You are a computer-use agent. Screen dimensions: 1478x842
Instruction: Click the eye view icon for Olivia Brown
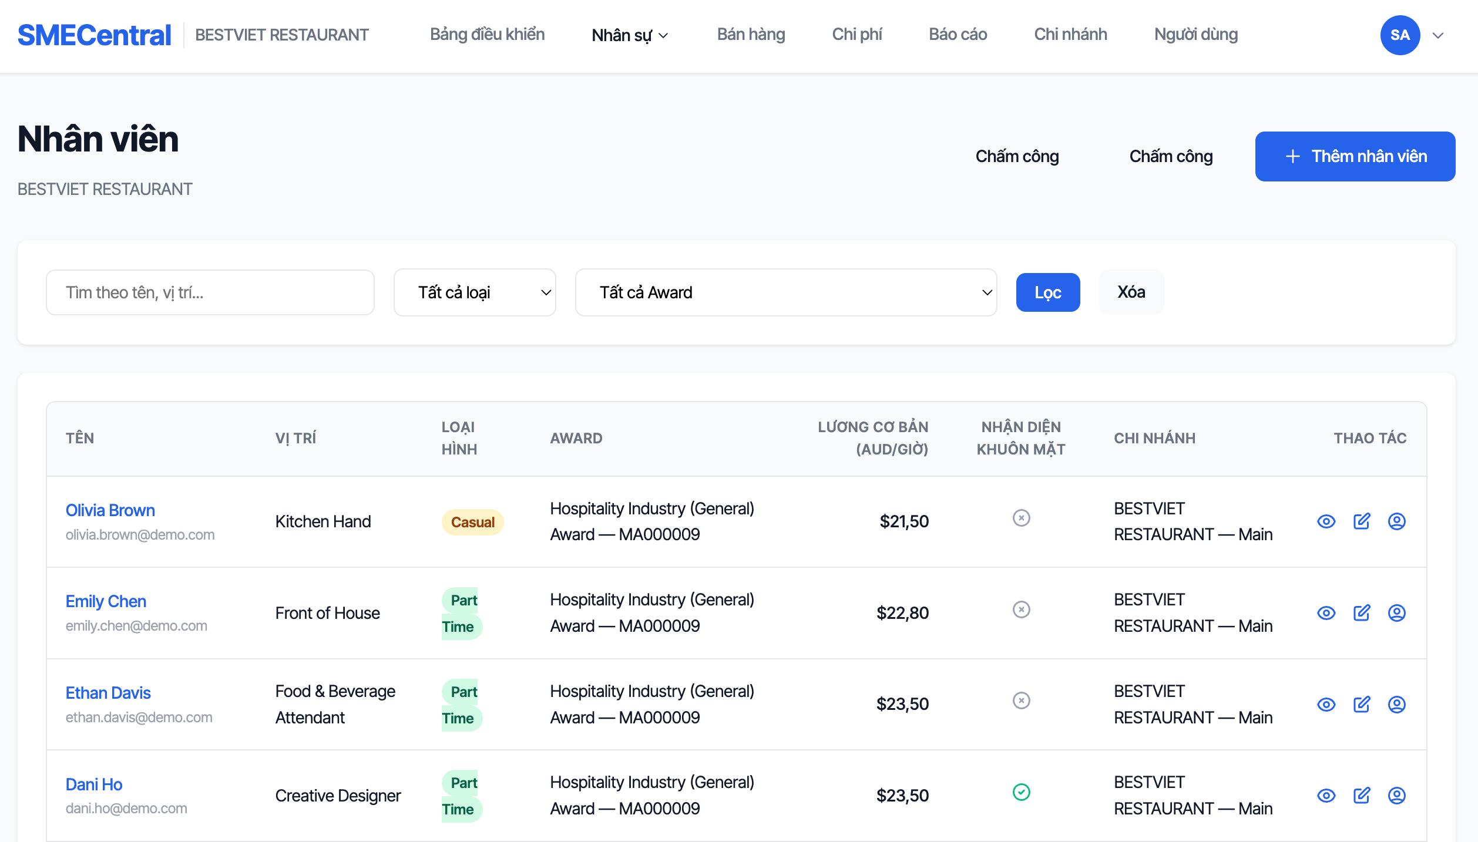1326,521
